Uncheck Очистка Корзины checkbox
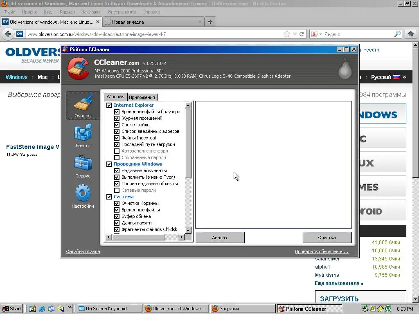 click(117, 203)
